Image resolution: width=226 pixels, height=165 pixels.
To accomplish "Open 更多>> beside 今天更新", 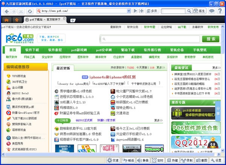I will click(x=161, y=67).
